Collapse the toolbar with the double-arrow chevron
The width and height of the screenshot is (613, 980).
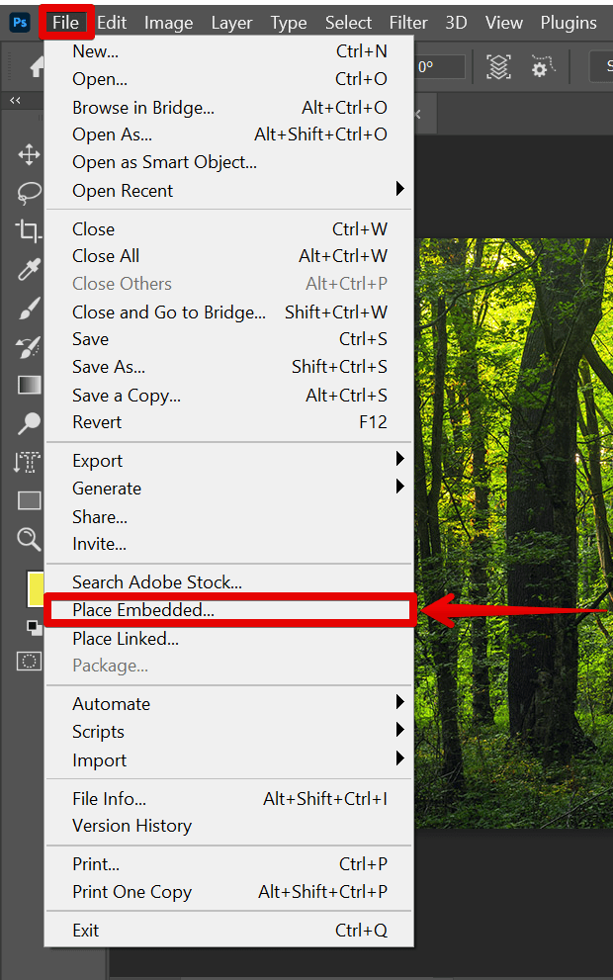[15, 99]
